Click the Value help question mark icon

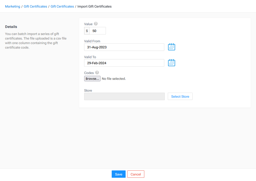point(96,24)
